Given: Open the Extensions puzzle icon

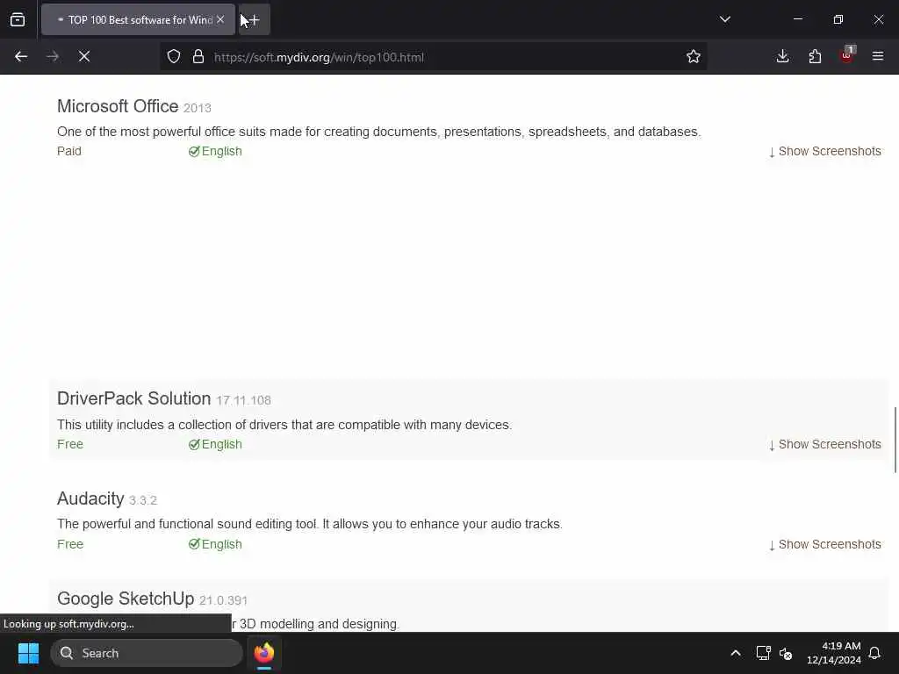Looking at the screenshot, I should tap(815, 57).
